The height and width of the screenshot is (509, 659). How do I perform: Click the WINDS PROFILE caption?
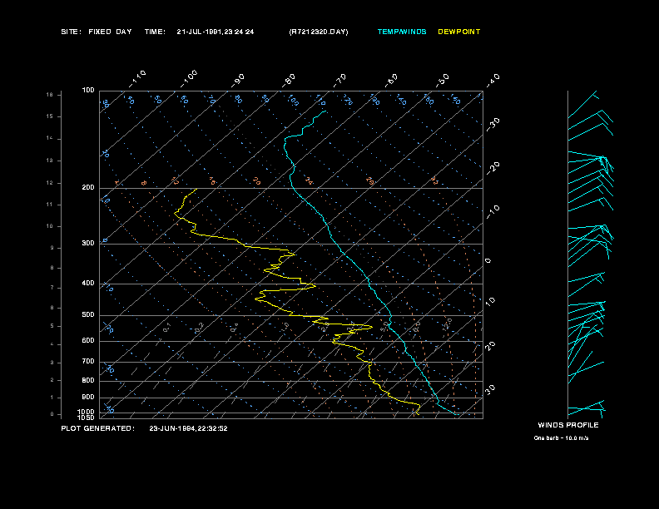point(568,425)
